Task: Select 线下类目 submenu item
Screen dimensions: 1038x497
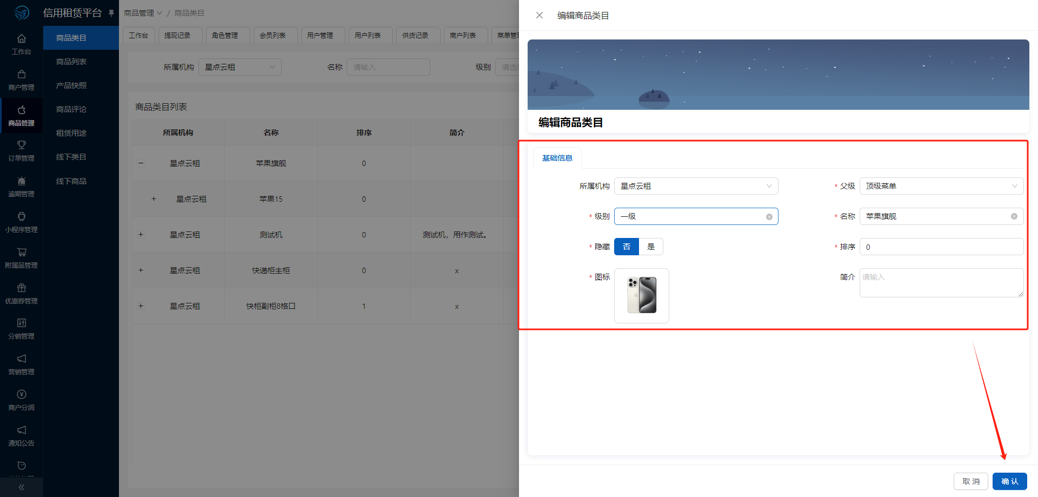Action: coord(81,157)
